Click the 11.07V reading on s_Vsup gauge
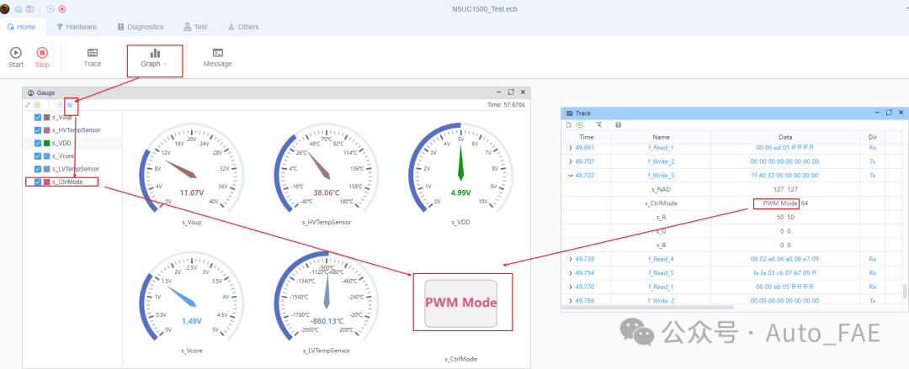The height and width of the screenshot is (369, 909). point(194,192)
